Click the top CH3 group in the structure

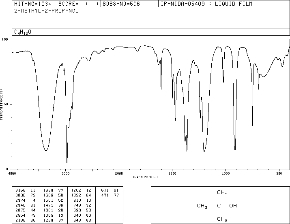222,192
